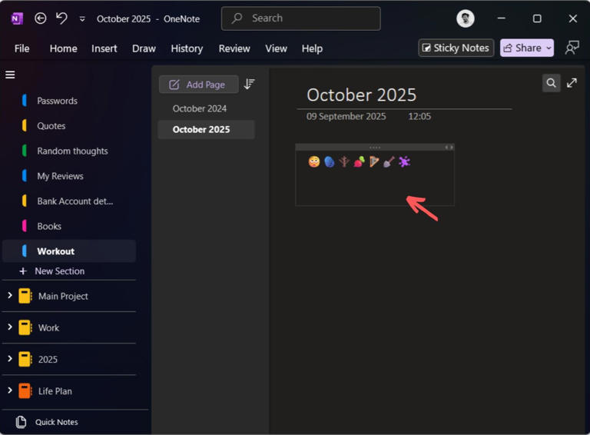Click in the Search box

coord(300,18)
